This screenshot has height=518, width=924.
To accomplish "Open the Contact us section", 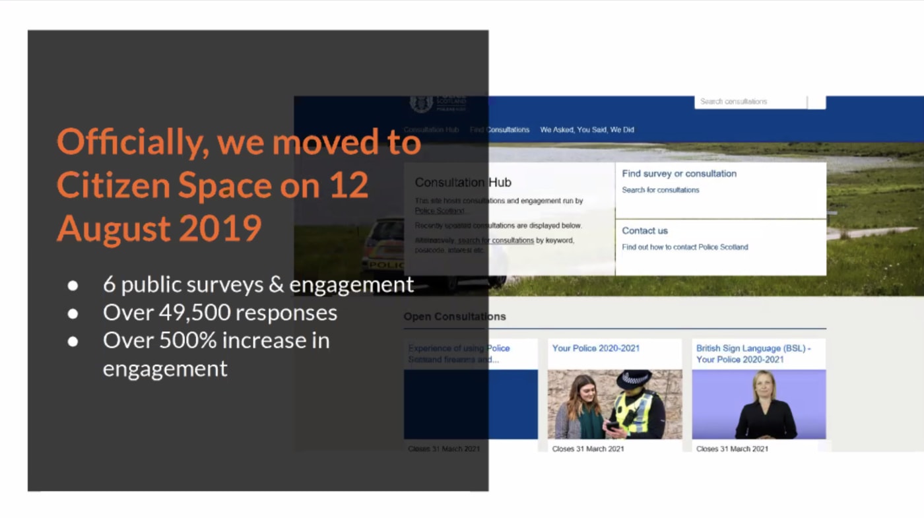I will click(645, 231).
